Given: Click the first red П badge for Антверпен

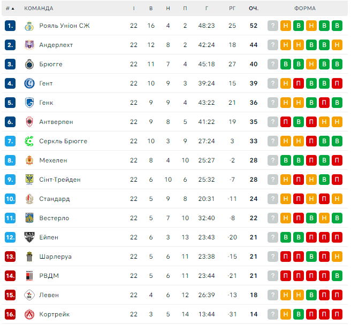Looking at the screenshot, I should click(286, 122).
